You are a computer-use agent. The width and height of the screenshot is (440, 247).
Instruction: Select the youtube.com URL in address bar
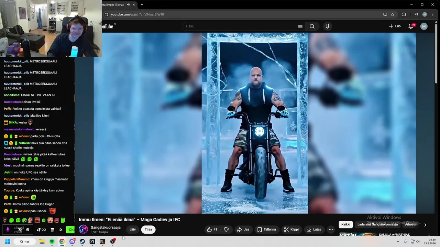tap(137, 14)
